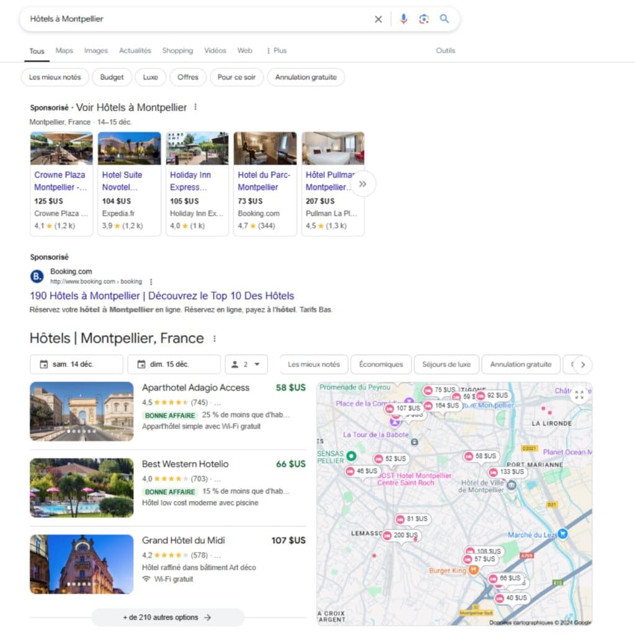Open the Hôtel Pullman Montpellier room photo

(333, 148)
